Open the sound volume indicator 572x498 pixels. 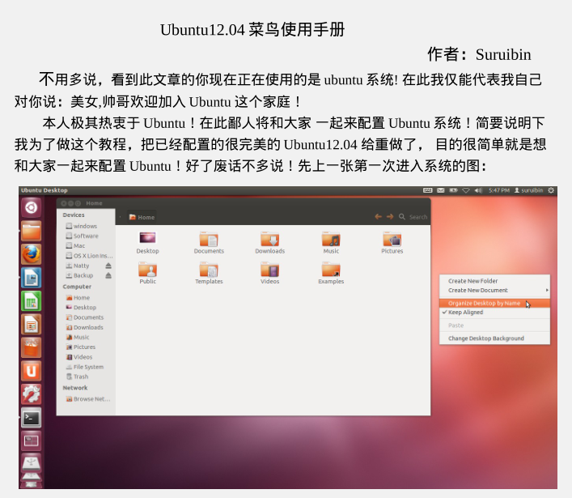(x=478, y=190)
